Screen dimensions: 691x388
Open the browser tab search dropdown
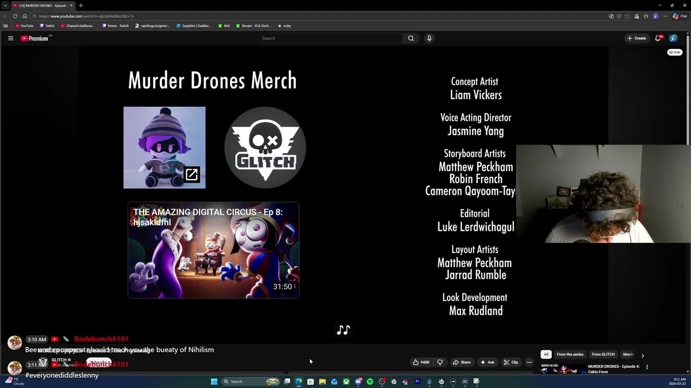(x=5, y=5)
